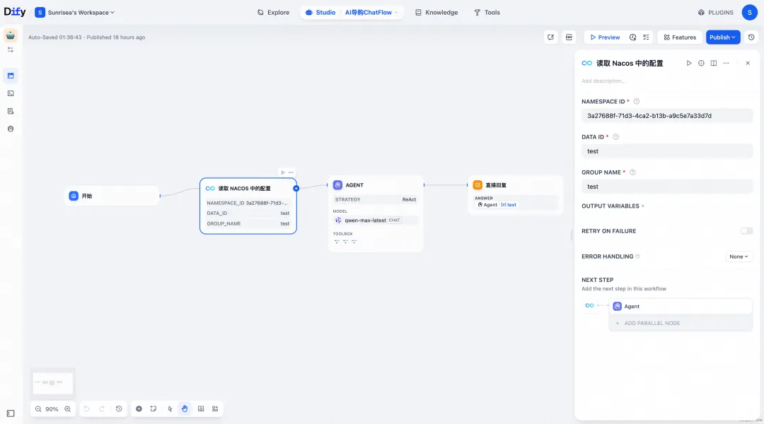Click the app robot icon in sidebar

coord(10,35)
